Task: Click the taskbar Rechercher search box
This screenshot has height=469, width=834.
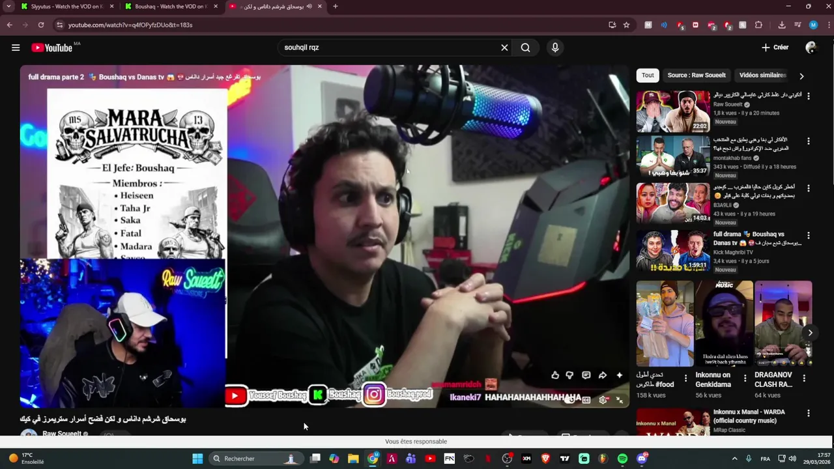Action: pyautogui.click(x=255, y=459)
